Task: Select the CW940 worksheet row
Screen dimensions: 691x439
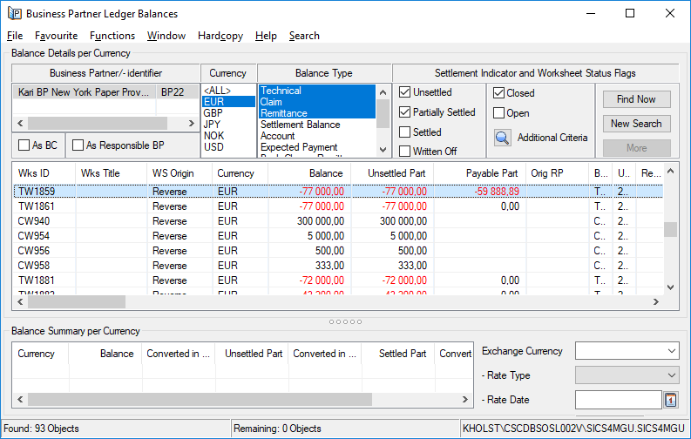Action: (x=33, y=221)
